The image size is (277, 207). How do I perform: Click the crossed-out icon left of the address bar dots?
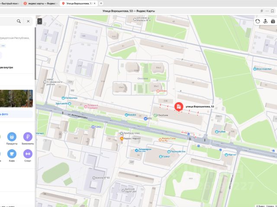261,11
